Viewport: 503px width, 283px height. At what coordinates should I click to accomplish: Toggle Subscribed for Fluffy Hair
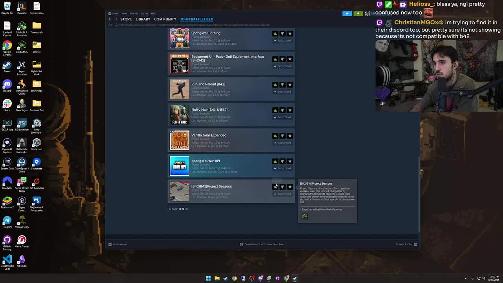283,117
